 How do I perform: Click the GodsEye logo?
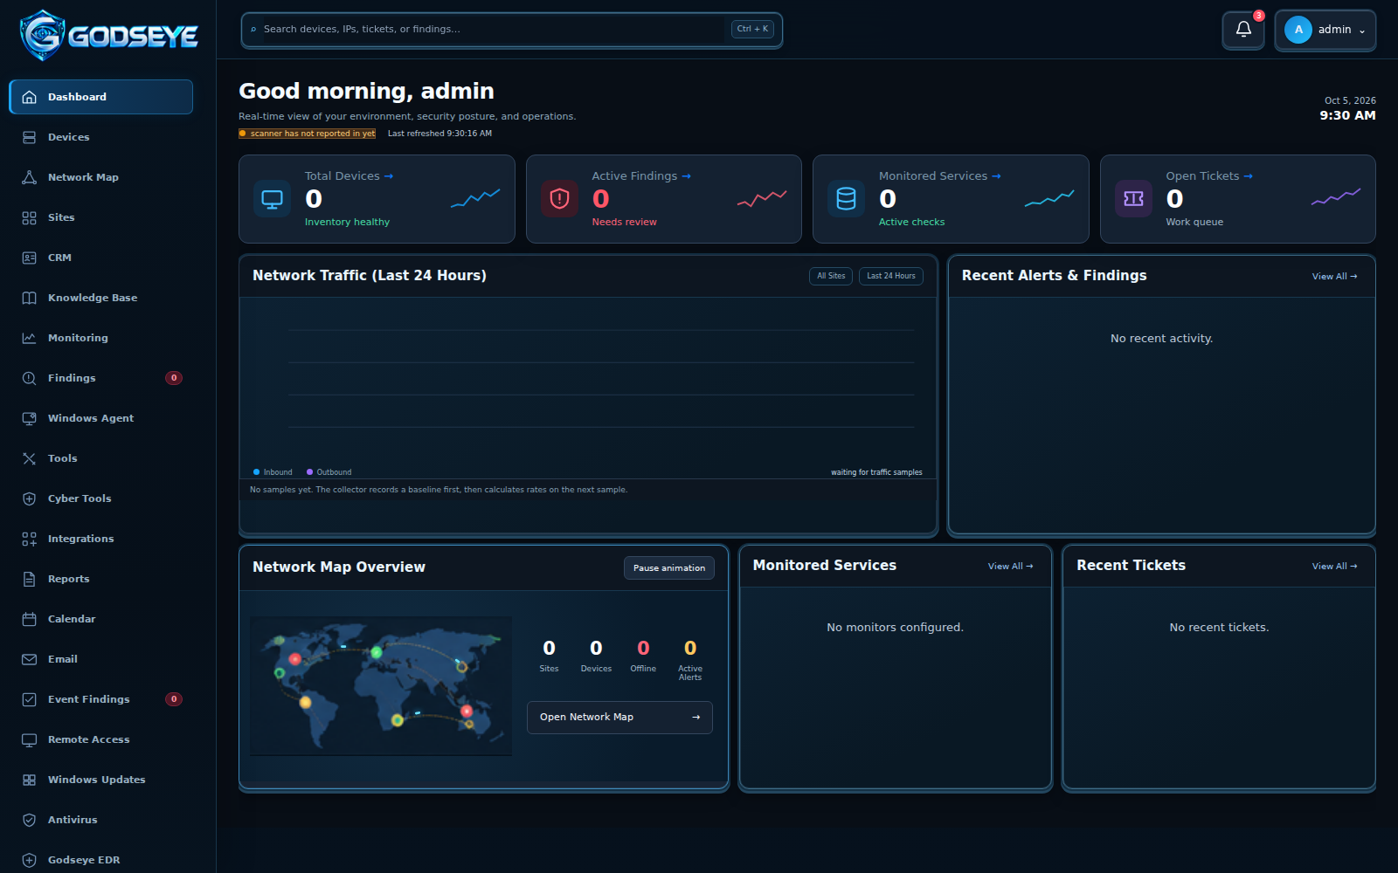109,36
